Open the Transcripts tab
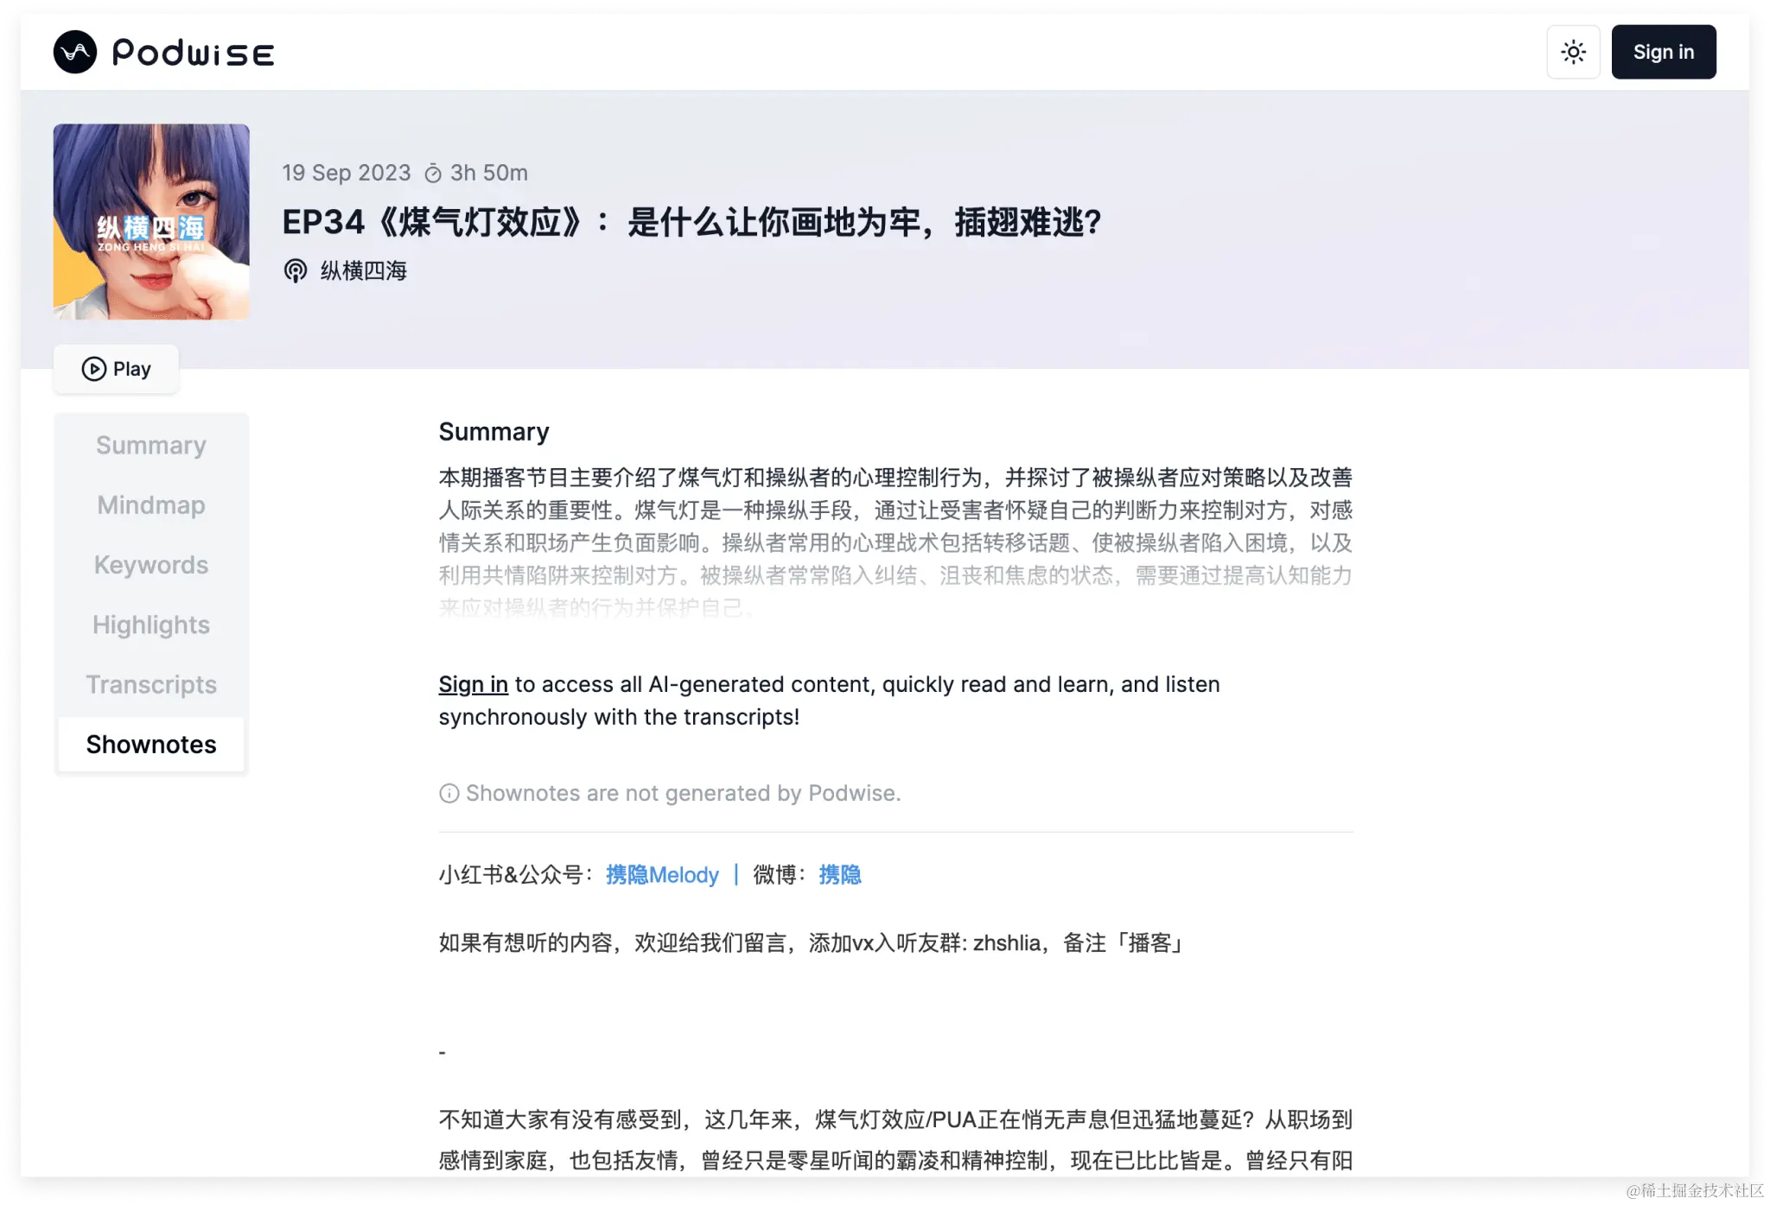This screenshot has width=1770, height=1205. 151,684
